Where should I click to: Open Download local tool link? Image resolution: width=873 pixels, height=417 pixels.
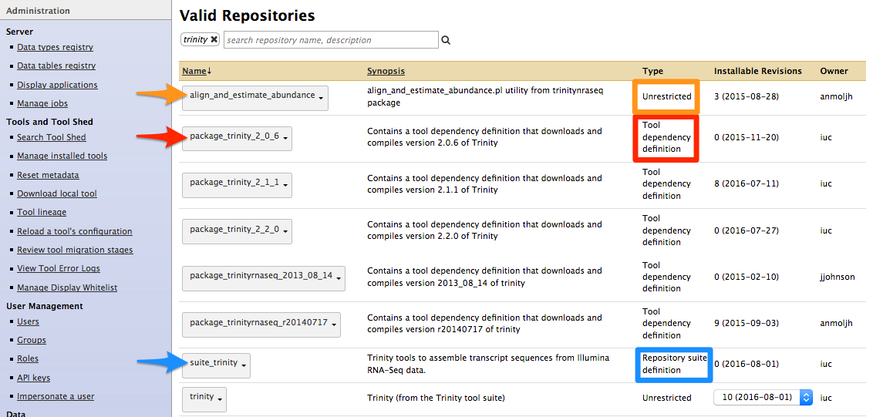point(57,193)
